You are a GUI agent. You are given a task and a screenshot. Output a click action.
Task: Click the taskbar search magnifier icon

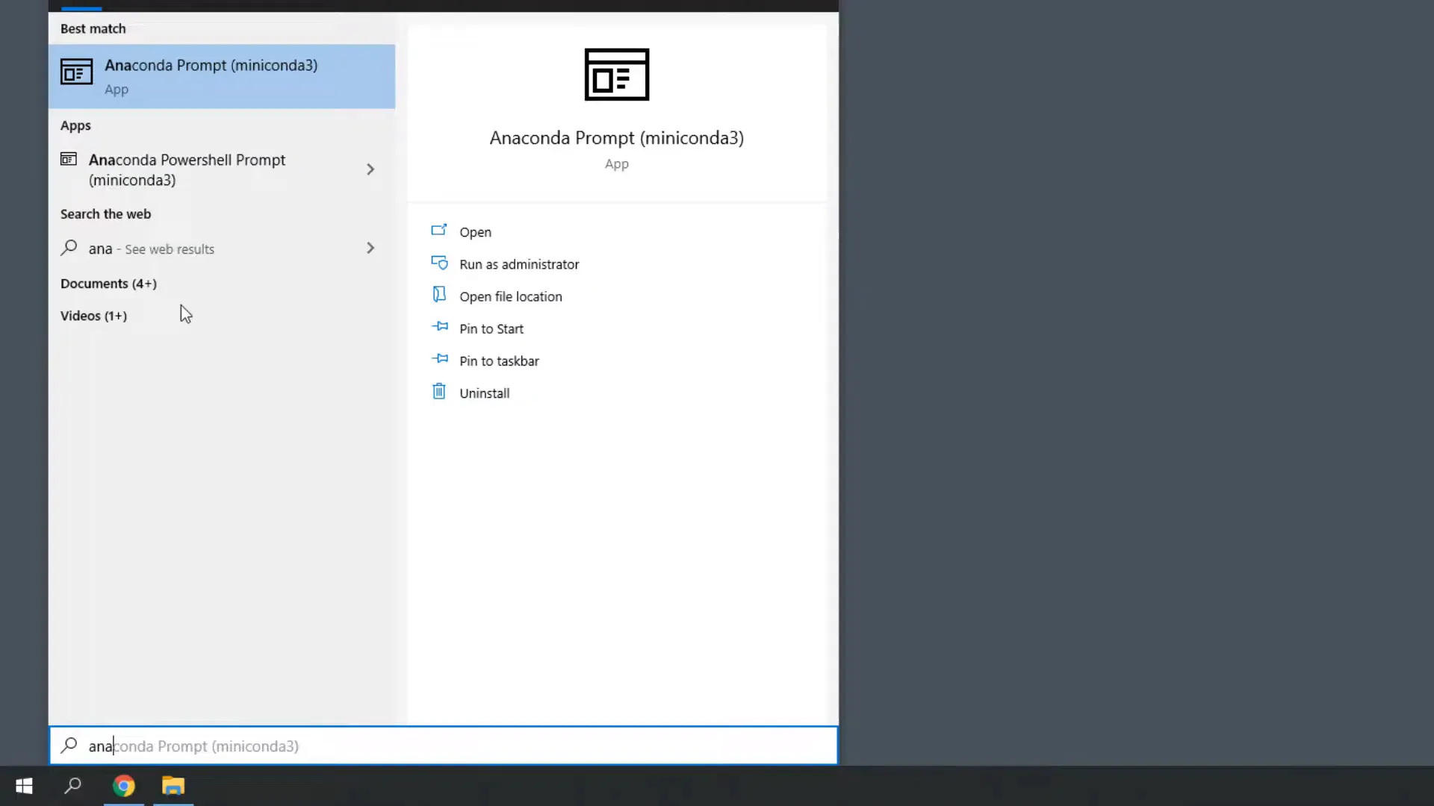coord(73,785)
